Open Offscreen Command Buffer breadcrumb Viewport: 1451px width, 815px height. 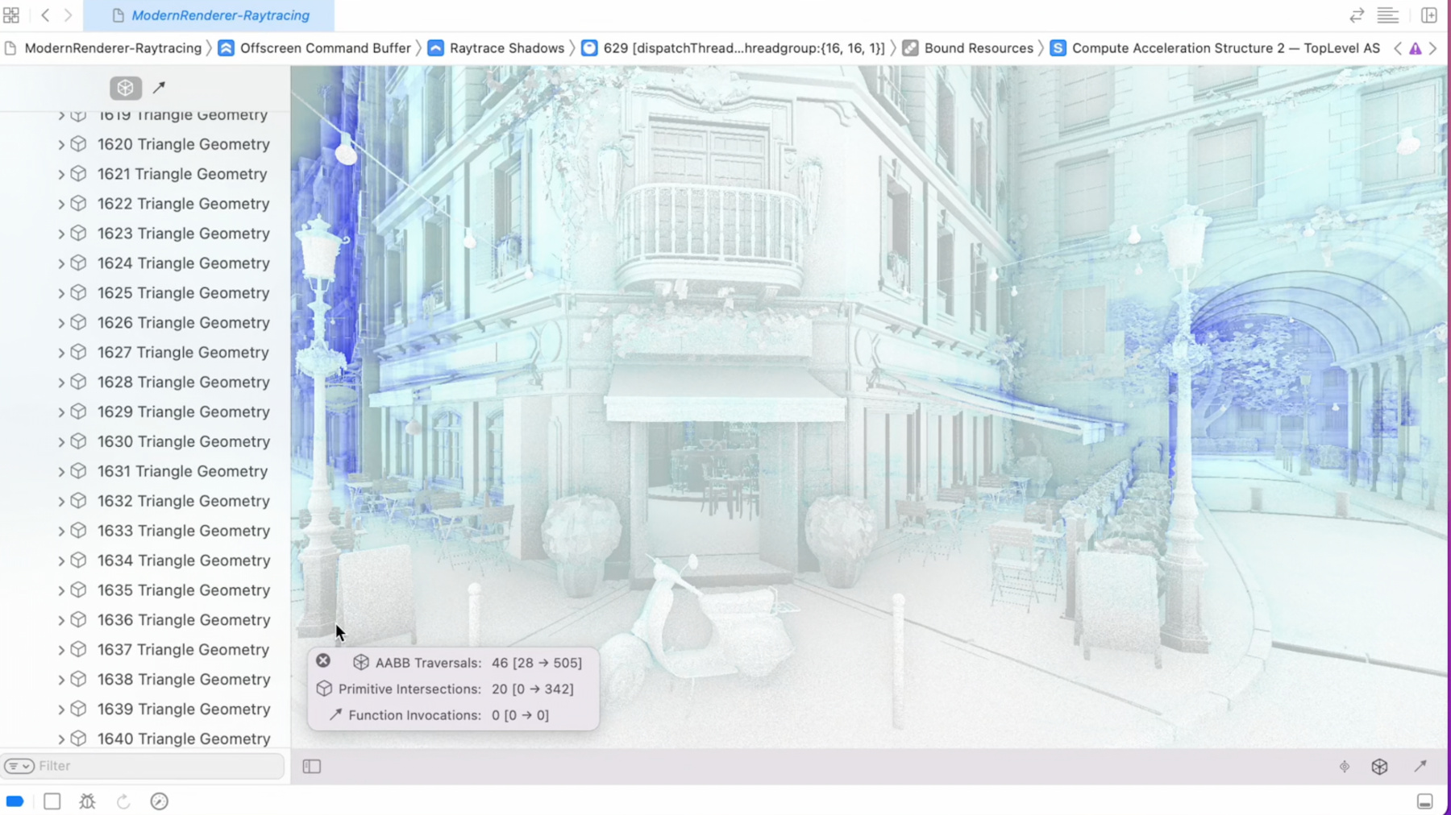[315, 48]
